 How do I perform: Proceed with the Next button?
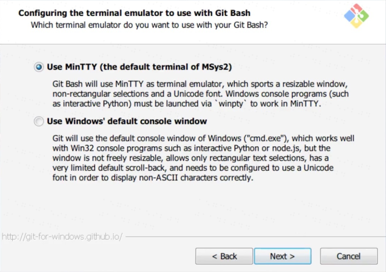[x=283, y=256]
